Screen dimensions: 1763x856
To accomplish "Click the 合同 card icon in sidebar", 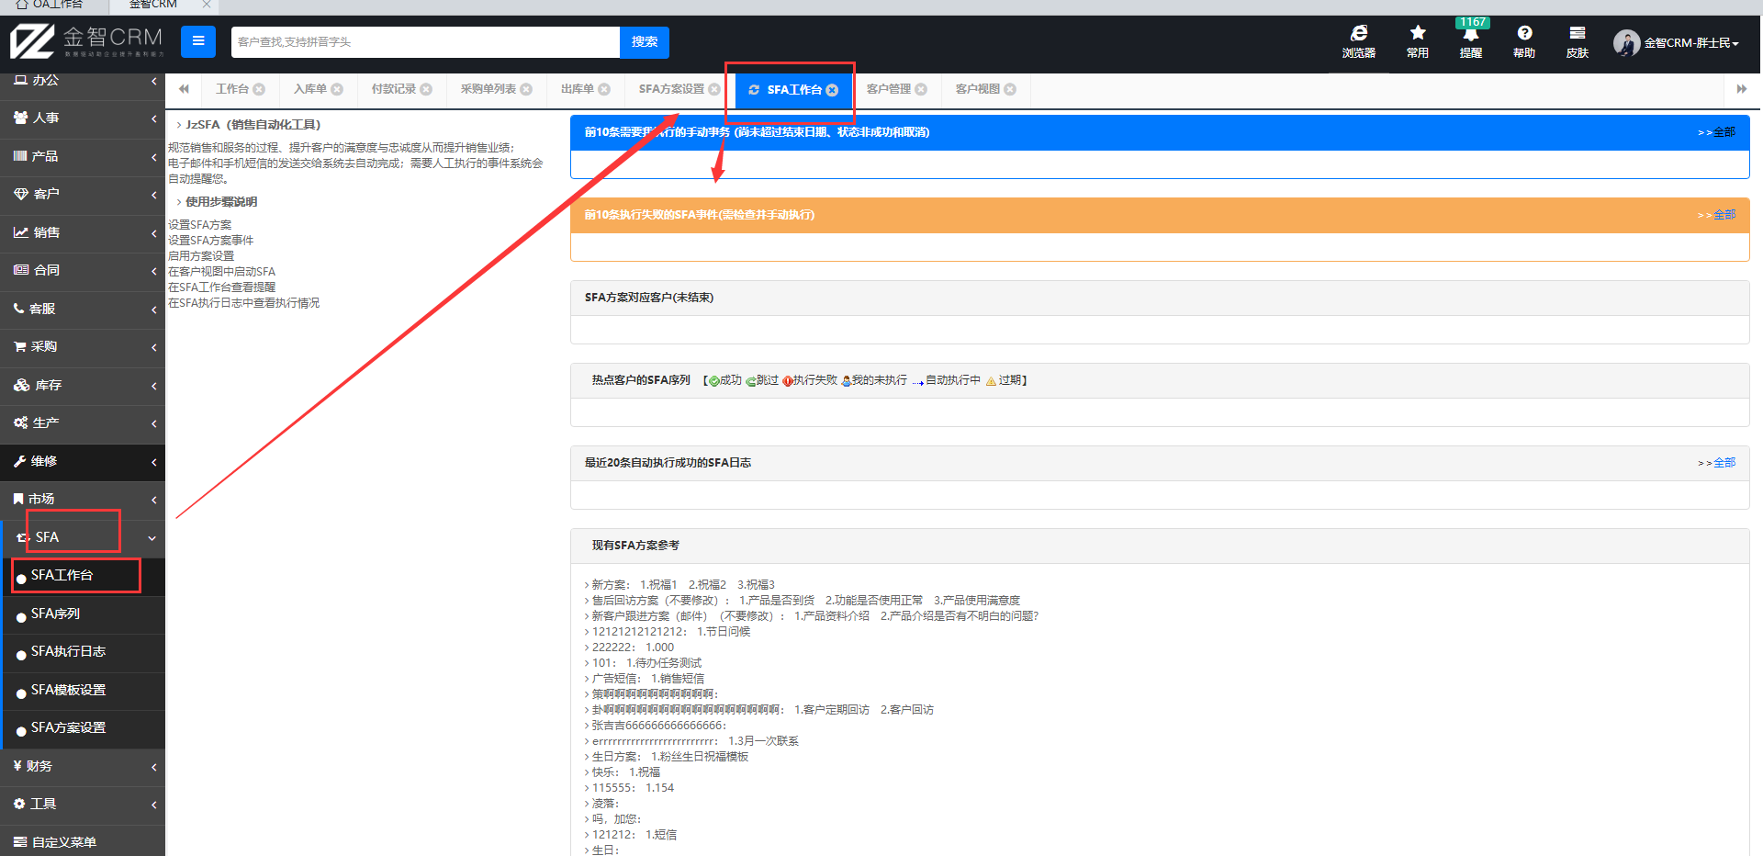I will 21,270.
